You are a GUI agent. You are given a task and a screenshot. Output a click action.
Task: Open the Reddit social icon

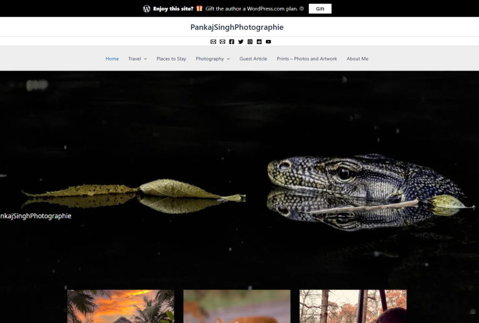point(259,41)
